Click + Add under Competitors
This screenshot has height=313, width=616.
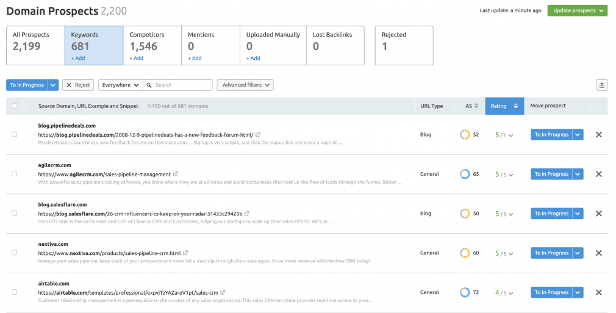[137, 58]
